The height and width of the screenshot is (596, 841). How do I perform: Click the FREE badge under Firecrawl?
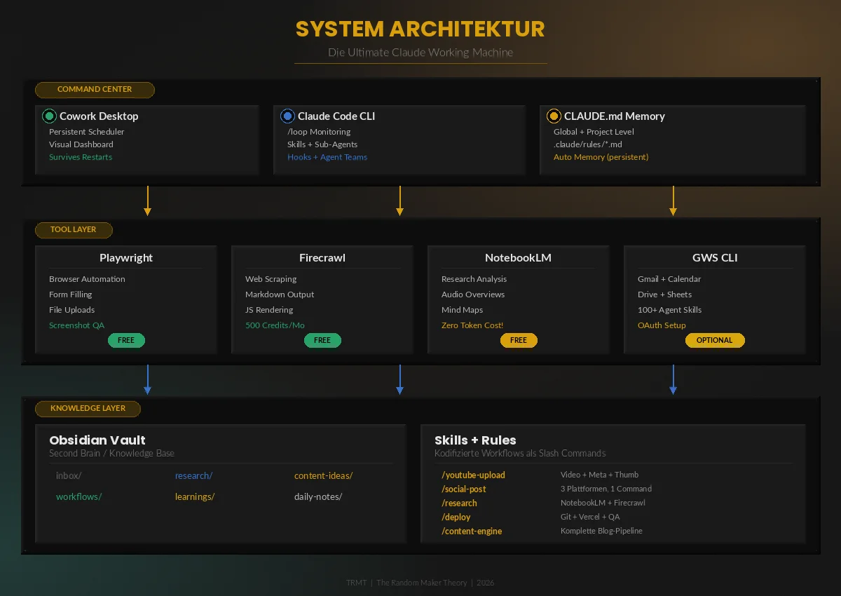tap(322, 340)
